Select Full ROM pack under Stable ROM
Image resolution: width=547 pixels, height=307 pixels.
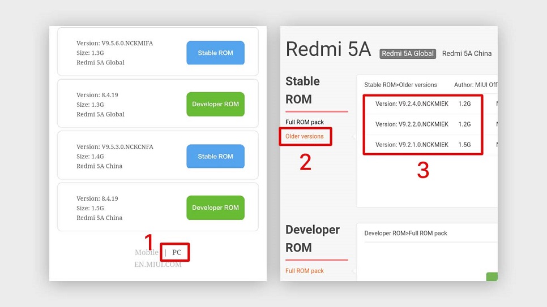305,122
